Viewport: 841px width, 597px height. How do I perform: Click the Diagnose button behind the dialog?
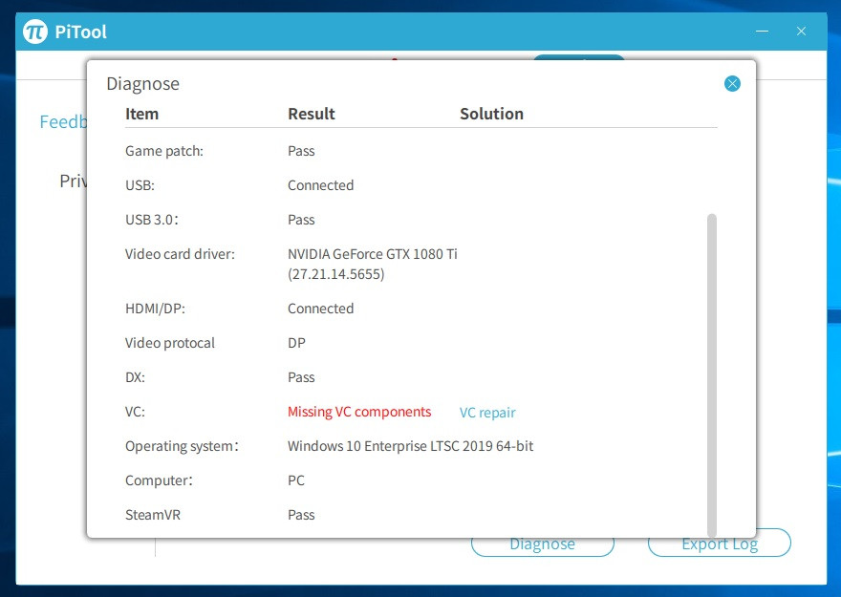[542, 545]
